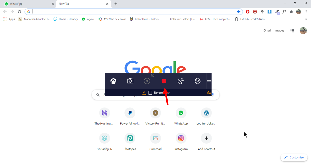This screenshot has width=311, height=164.
Task: Click the info icon above Game Bar
Action: click(153, 75)
